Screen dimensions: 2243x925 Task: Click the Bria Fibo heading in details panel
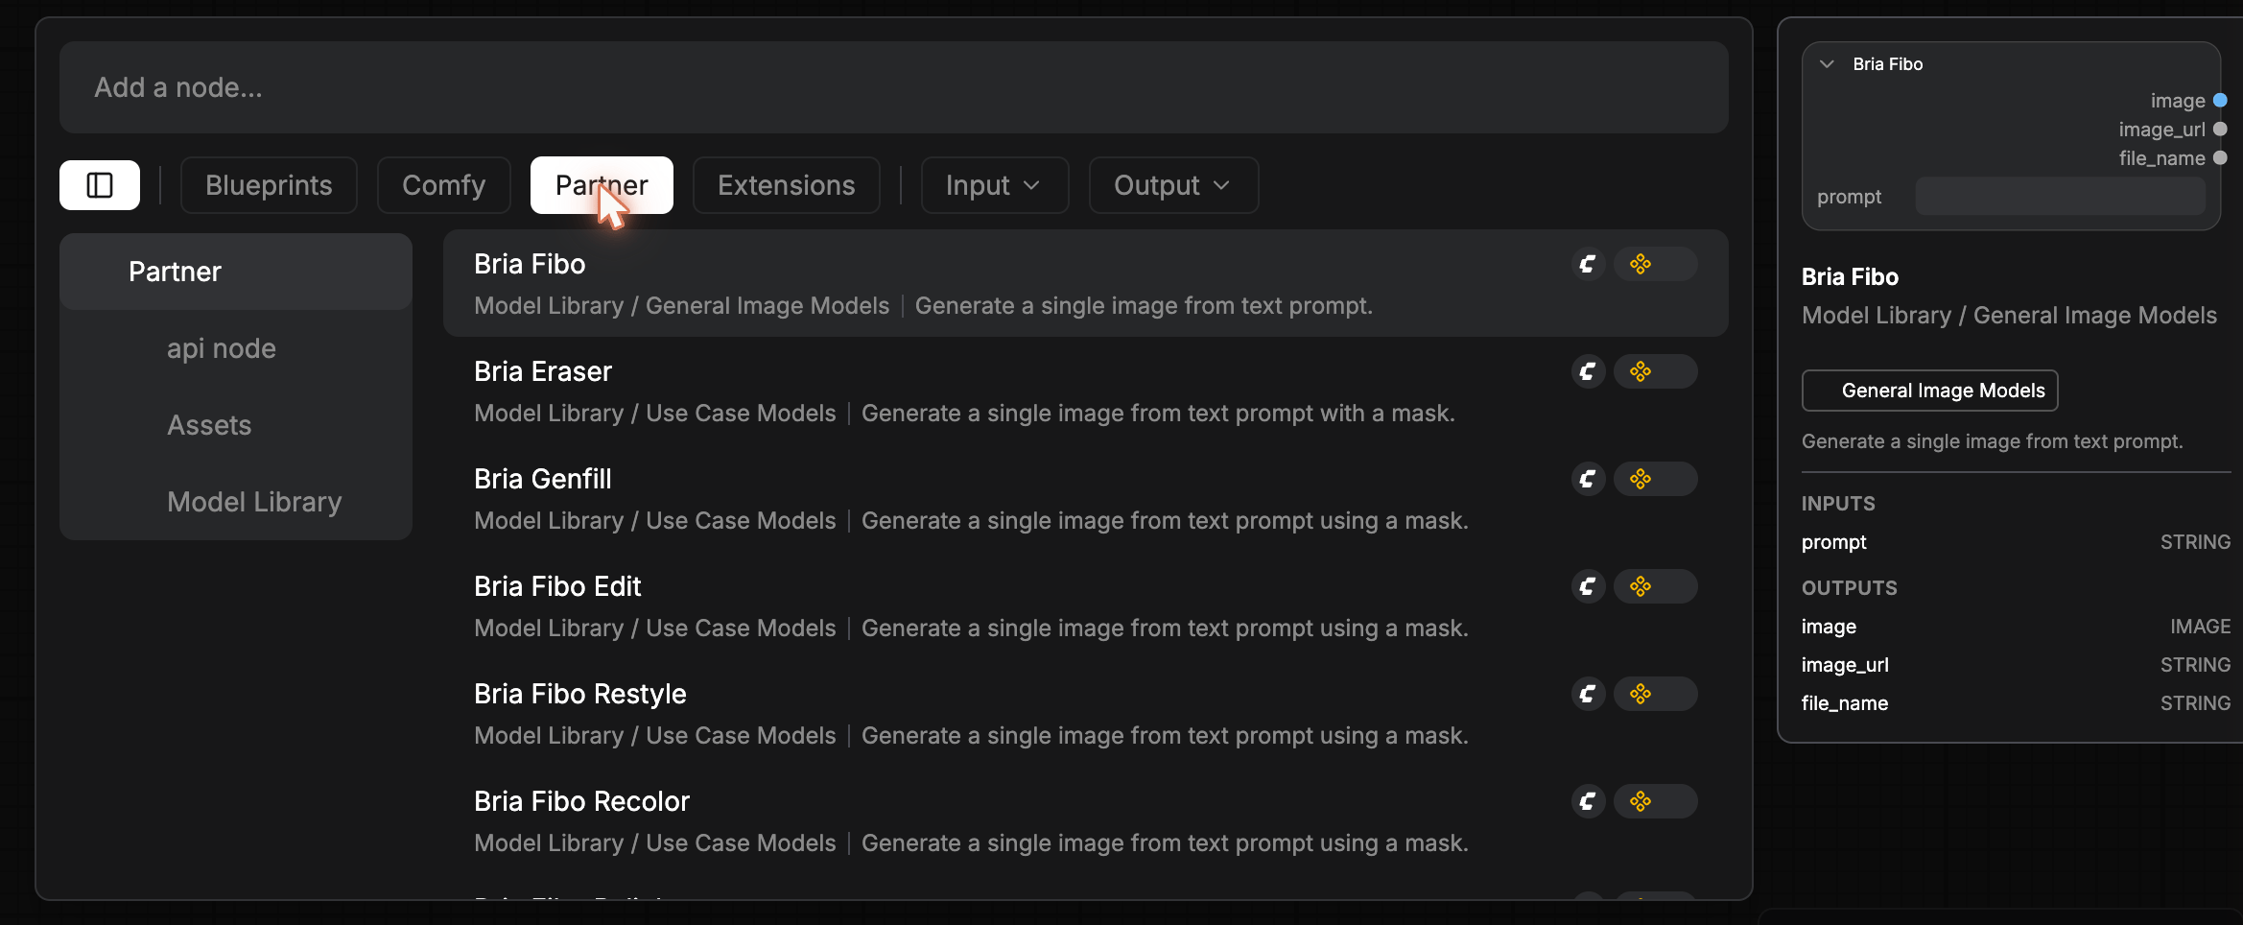[x=1850, y=277]
